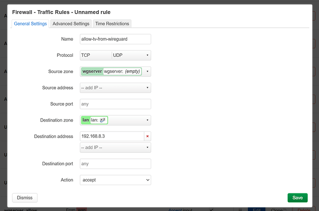Click the green wgserver zone badge
This screenshot has width=319, height=211.
(x=92, y=72)
